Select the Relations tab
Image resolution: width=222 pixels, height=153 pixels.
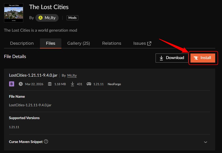(111, 43)
